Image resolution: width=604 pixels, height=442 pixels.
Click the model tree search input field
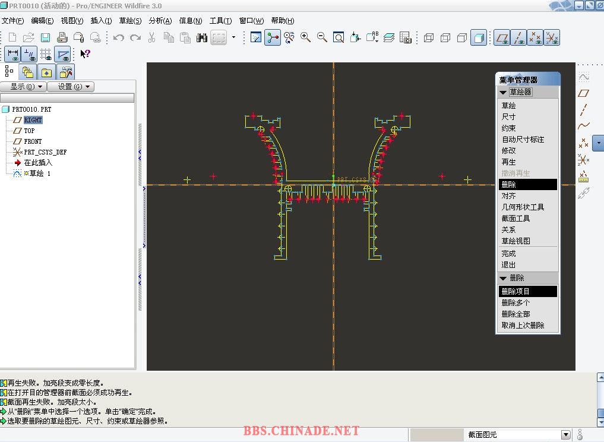(68, 98)
